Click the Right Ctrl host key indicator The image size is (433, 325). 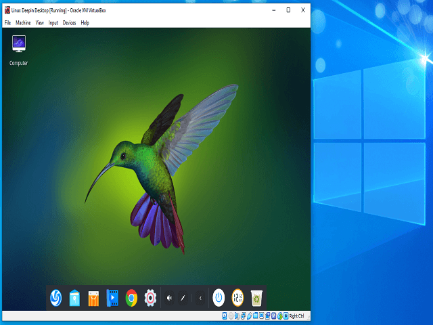click(x=296, y=316)
